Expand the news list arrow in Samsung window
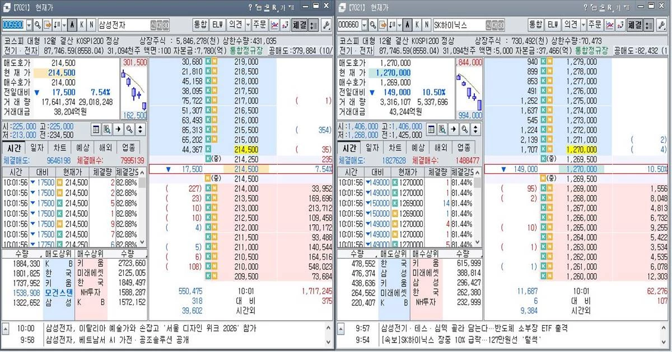This screenshot has height=352, width=672. (5, 328)
